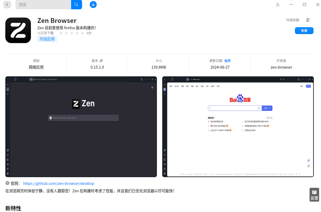321x212 pixels.
Task: Click the developer name zen-browser
Action: 281,67
